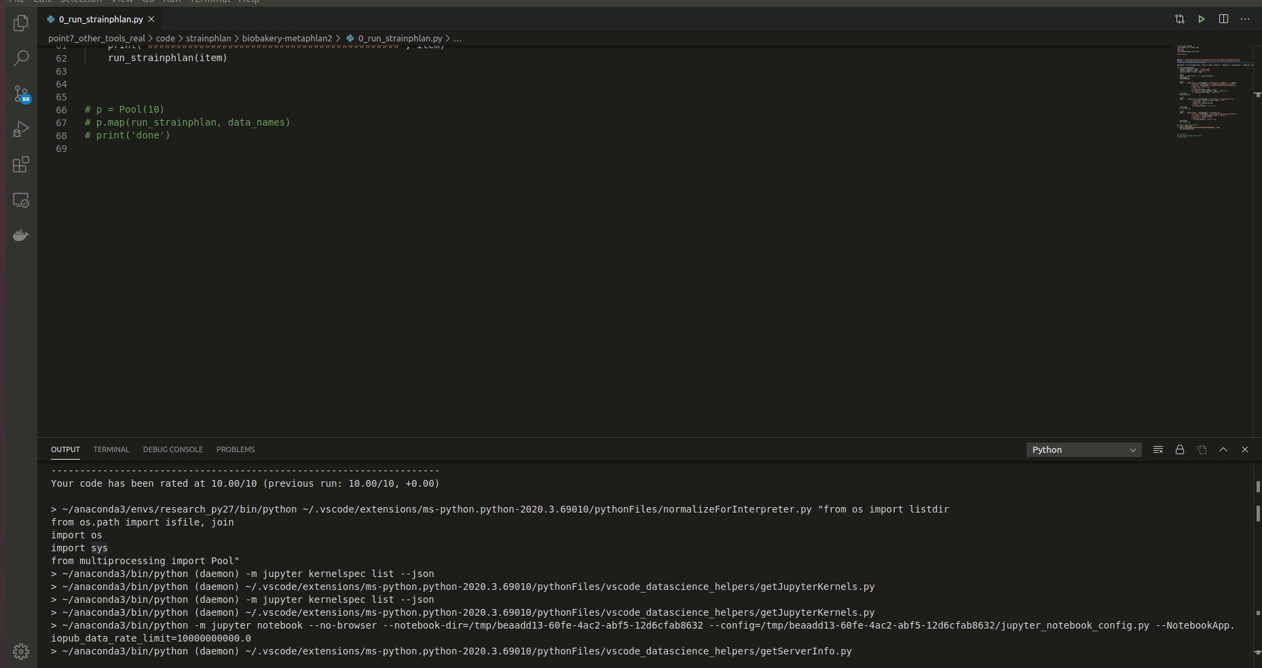The image size is (1262, 668).
Task: Open the Run and Debug panel
Action: click(20, 129)
